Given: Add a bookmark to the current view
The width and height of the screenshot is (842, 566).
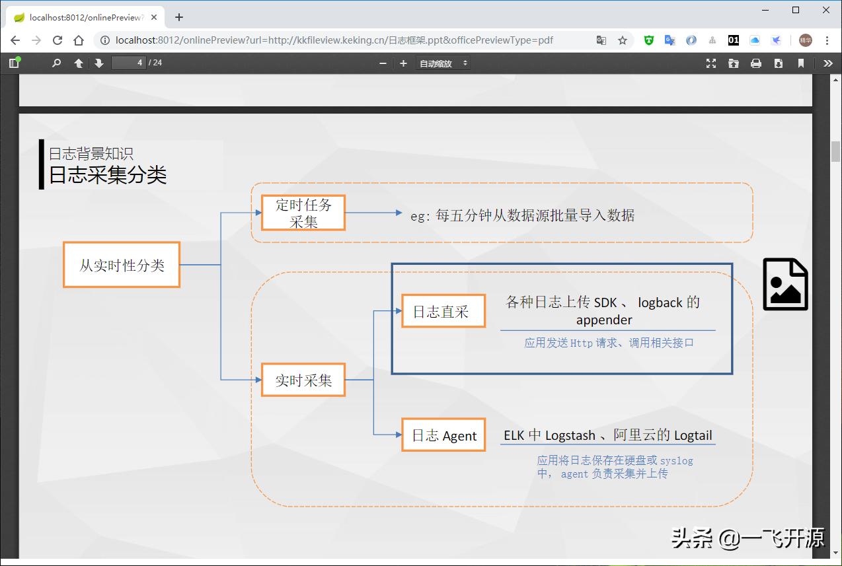Looking at the screenshot, I should 801,63.
